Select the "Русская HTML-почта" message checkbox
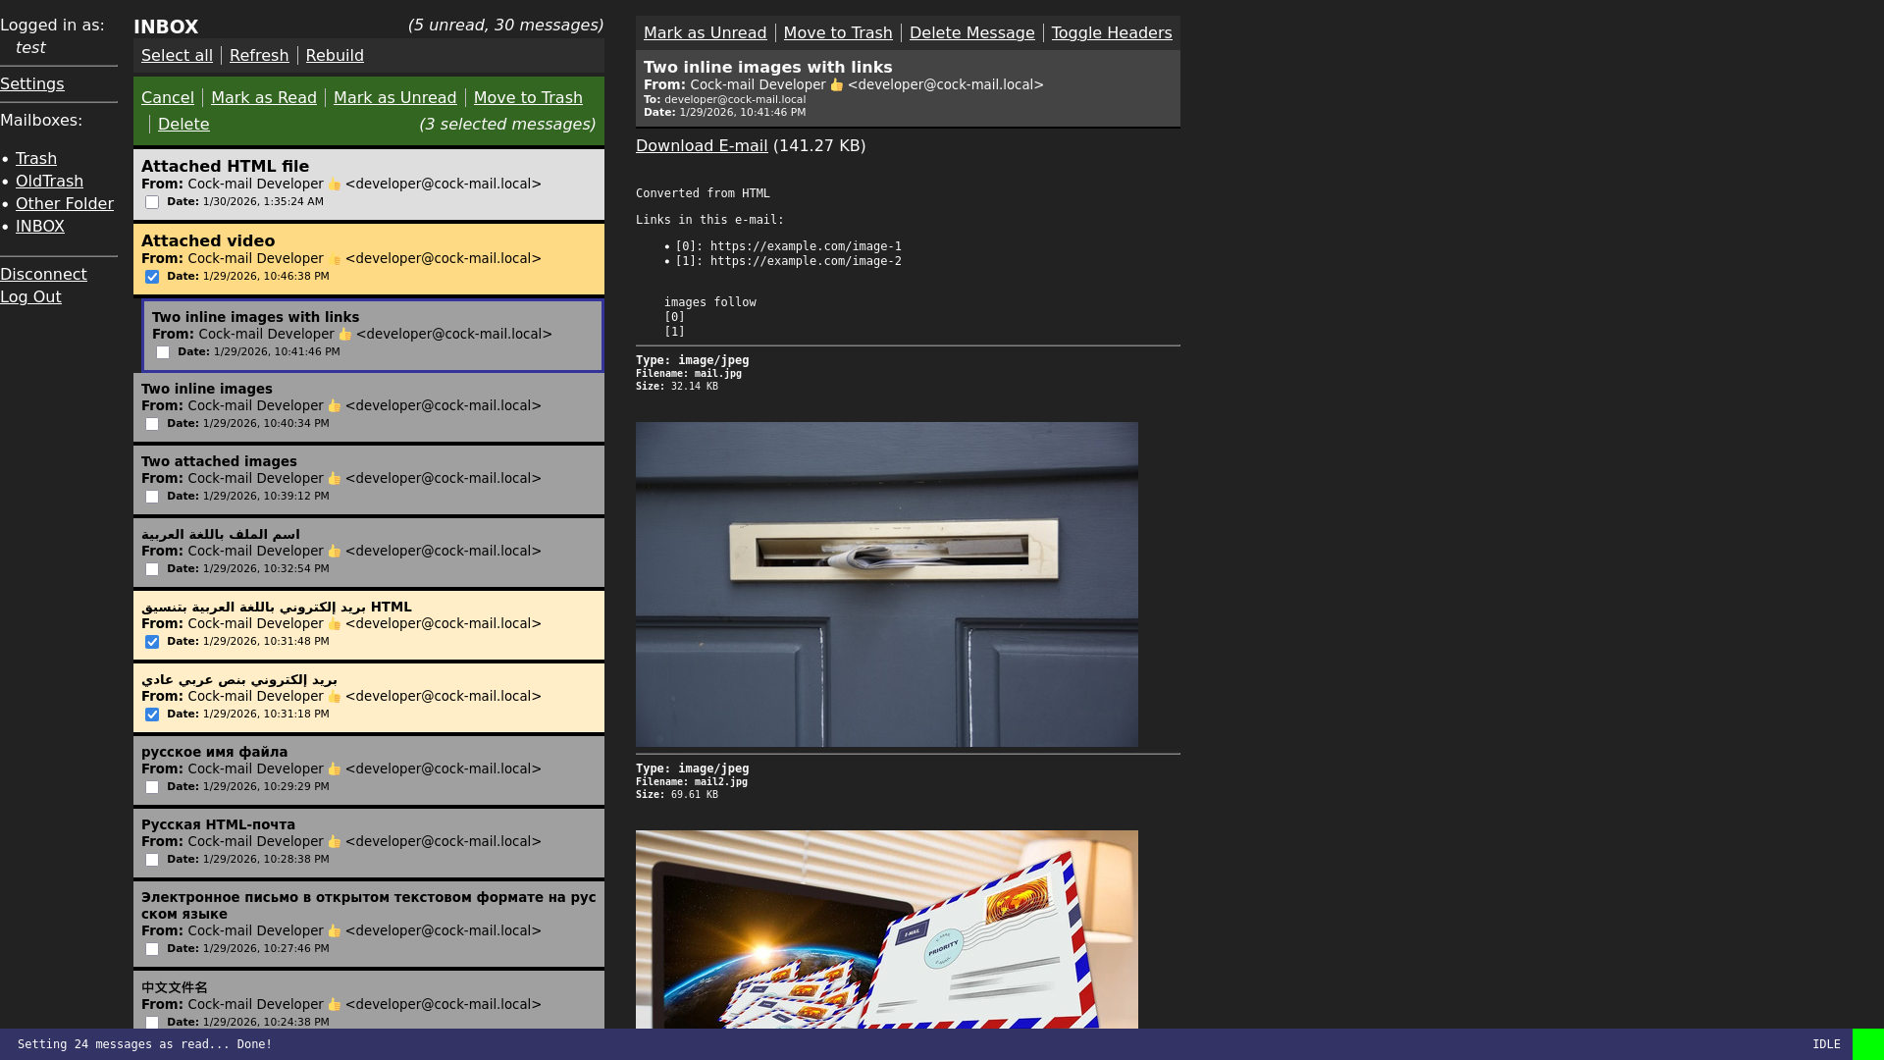Viewport: 1884px width, 1060px height. point(152,860)
